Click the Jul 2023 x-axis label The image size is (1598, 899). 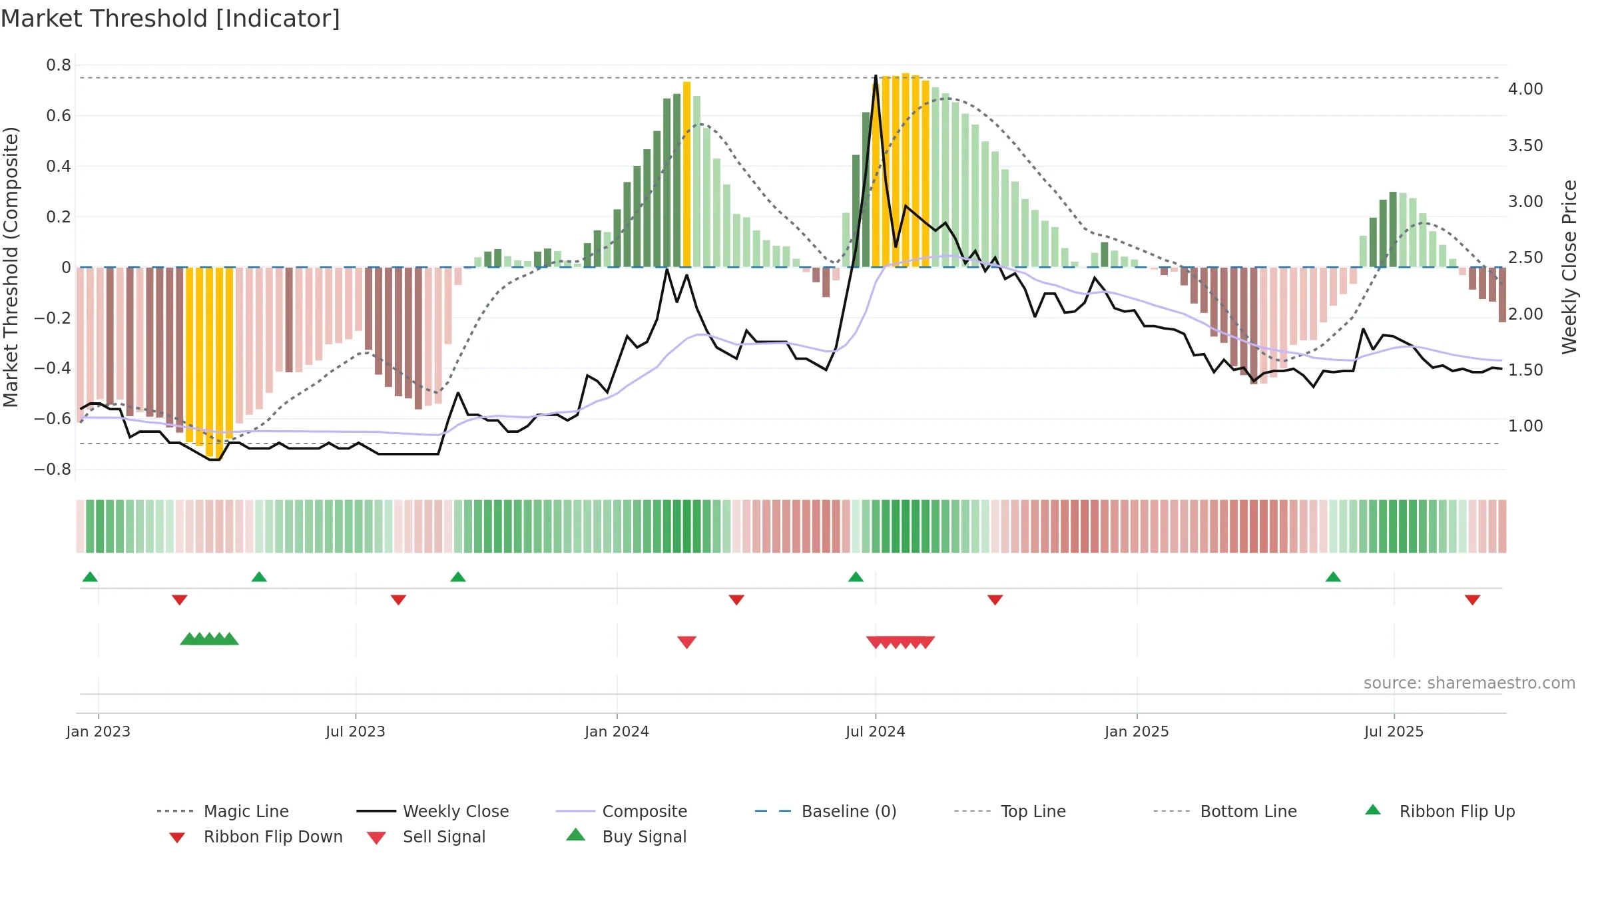coord(356,731)
